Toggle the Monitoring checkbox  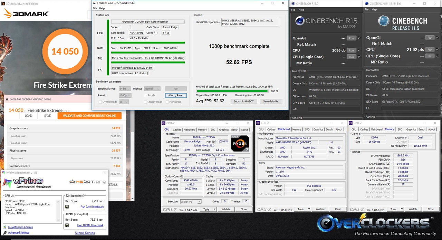[167, 102]
